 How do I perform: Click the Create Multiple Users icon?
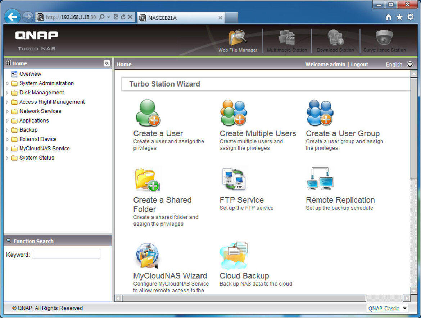pos(234,113)
